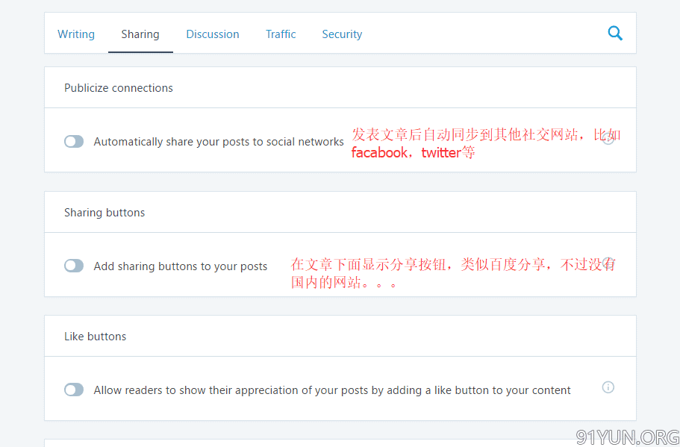Enable automatically share posts to social networks
Image resolution: width=680 pixels, height=447 pixels.
click(x=74, y=142)
